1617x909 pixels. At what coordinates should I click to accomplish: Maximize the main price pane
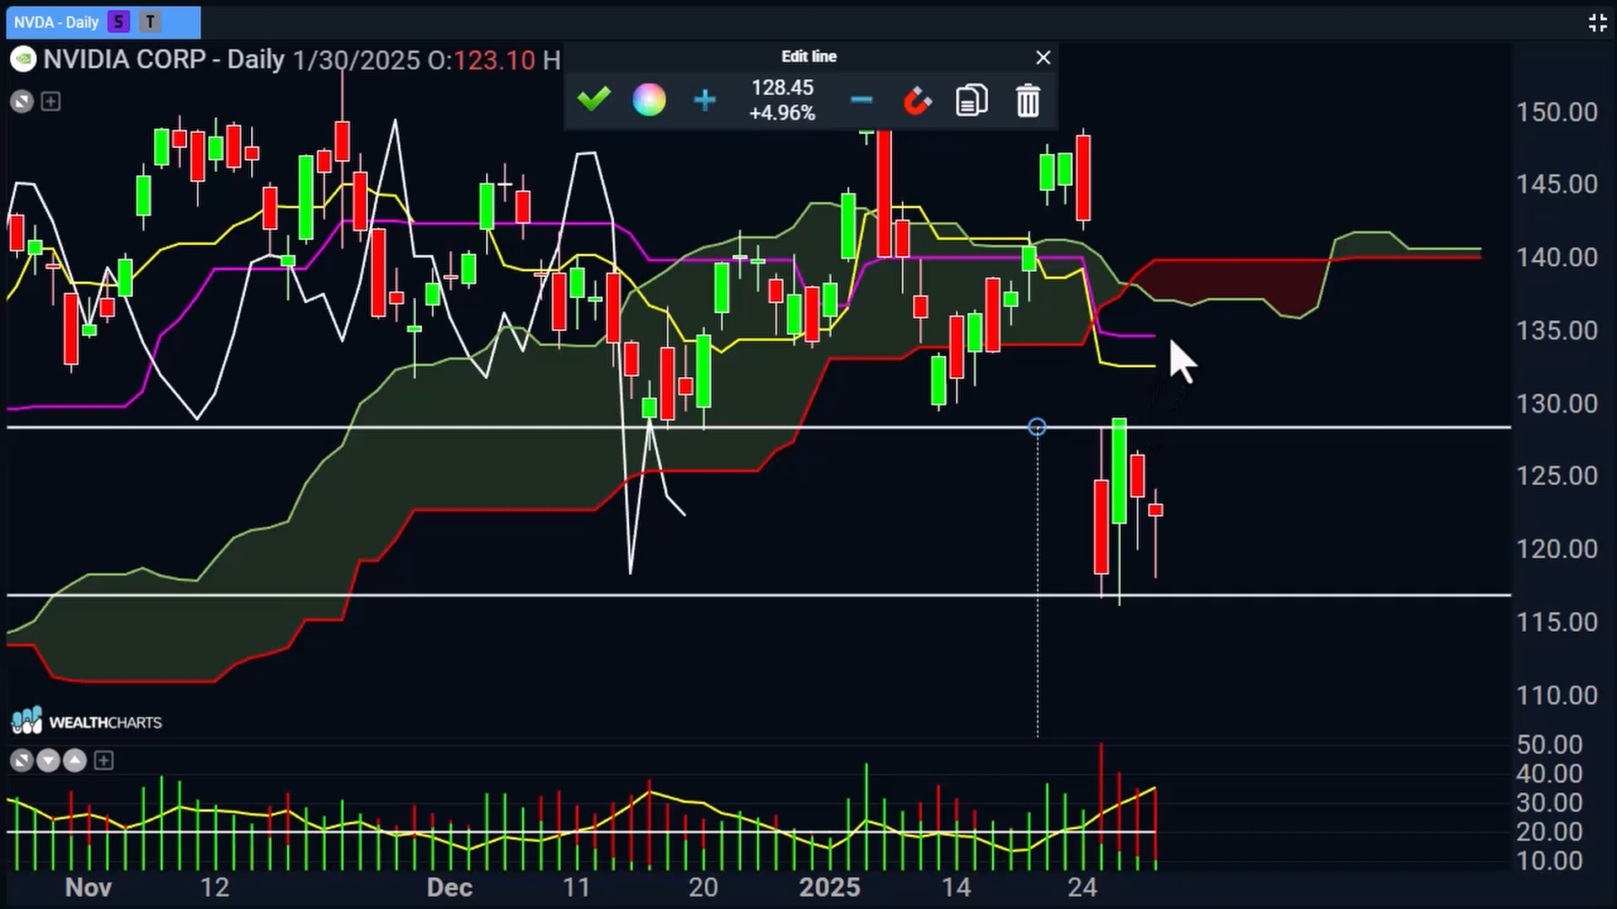[x=22, y=102]
